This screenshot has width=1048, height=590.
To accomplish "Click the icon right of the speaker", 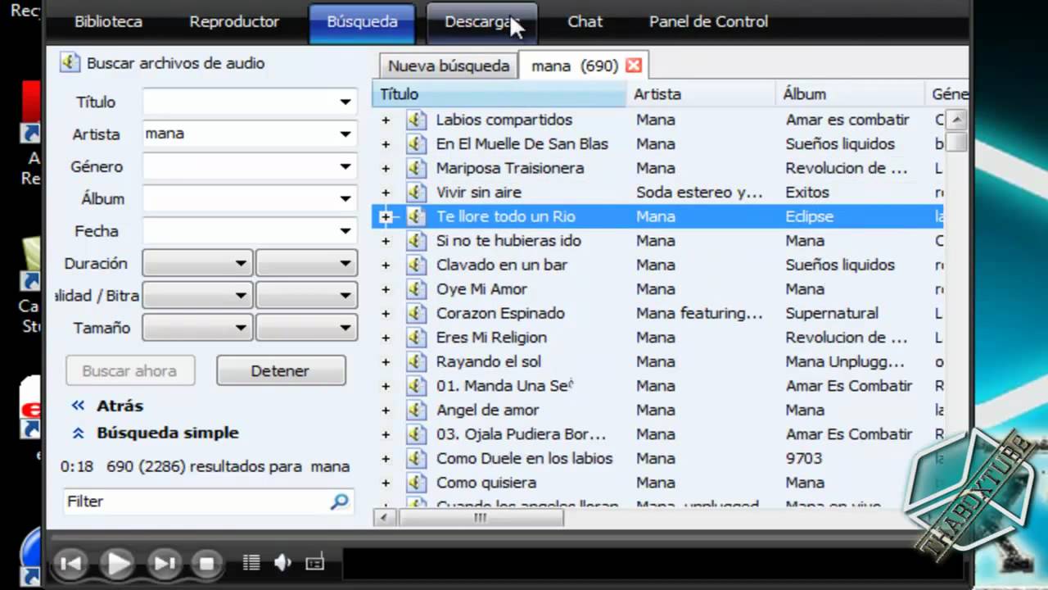I will coord(315,562).
